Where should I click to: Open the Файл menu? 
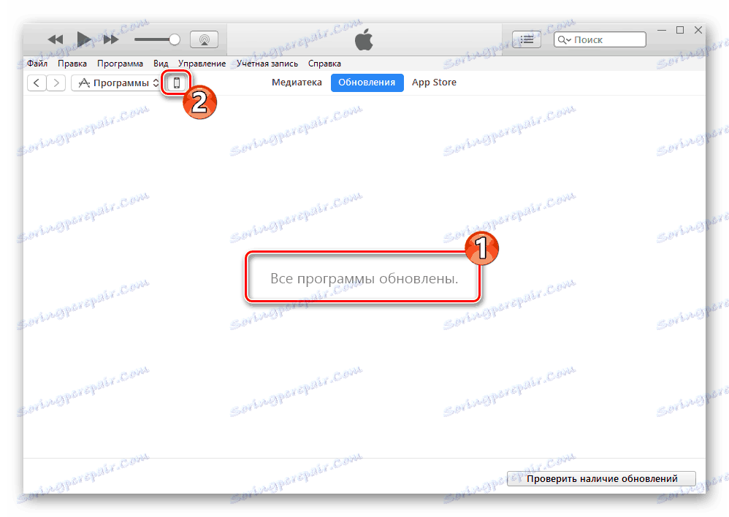[x=37, y=64]
